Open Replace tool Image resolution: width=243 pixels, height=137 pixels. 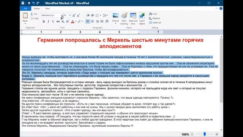pyautogui.click(x=155, y=18)
